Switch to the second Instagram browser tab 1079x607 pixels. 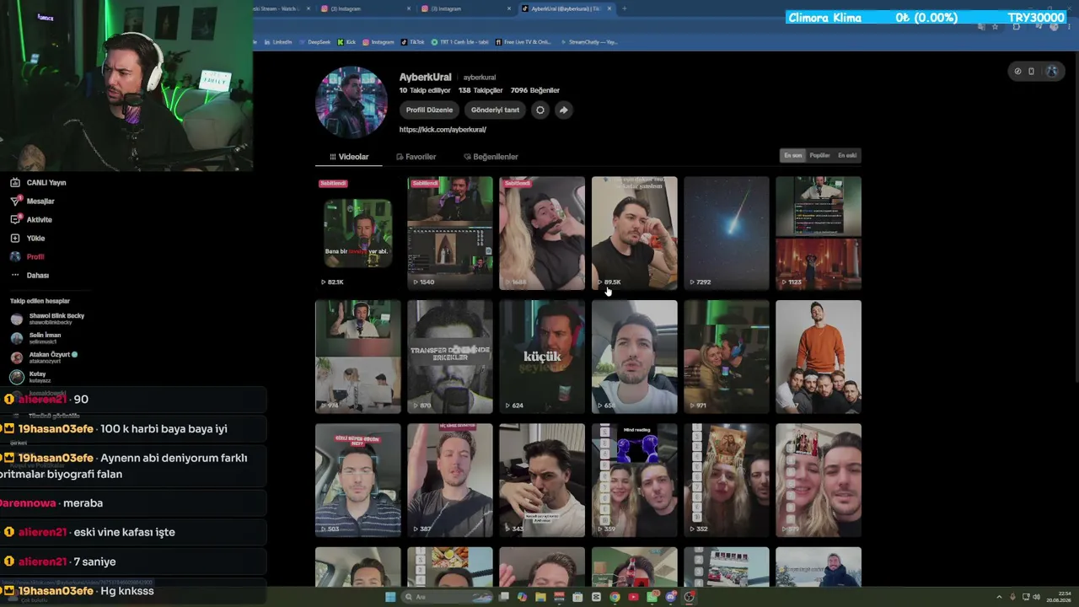click(466, 8)
